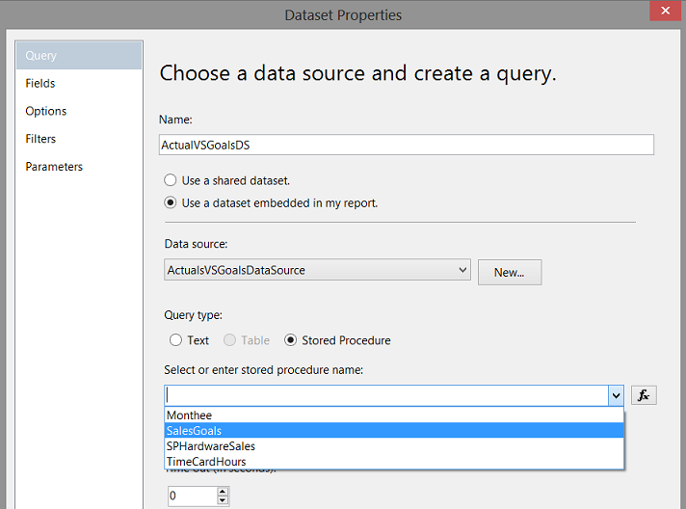The height and width of the screenshot is (509, 686).
Task: Switch to the Parameters page
Action: [x=54, y=167]
